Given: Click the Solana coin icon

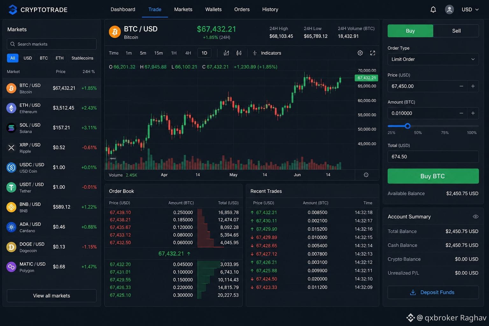Looking at the screenshot, I should pyautogui.click(x=11, y=128).
